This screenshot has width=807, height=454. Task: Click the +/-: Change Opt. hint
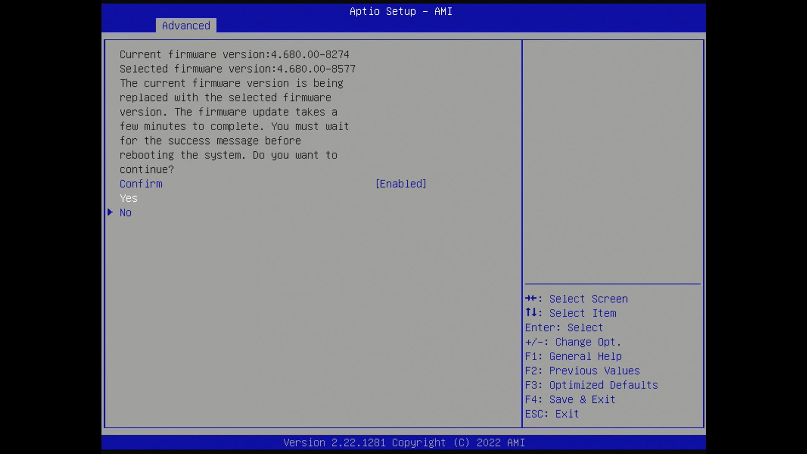point(572,342)
